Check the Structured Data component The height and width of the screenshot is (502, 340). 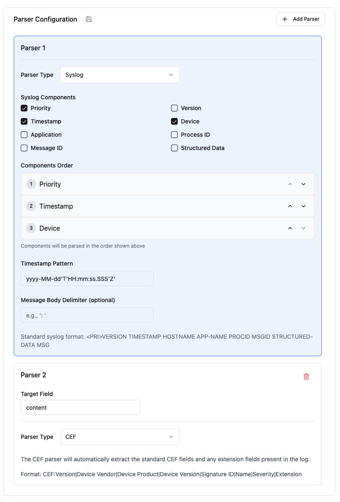[174, 148]
